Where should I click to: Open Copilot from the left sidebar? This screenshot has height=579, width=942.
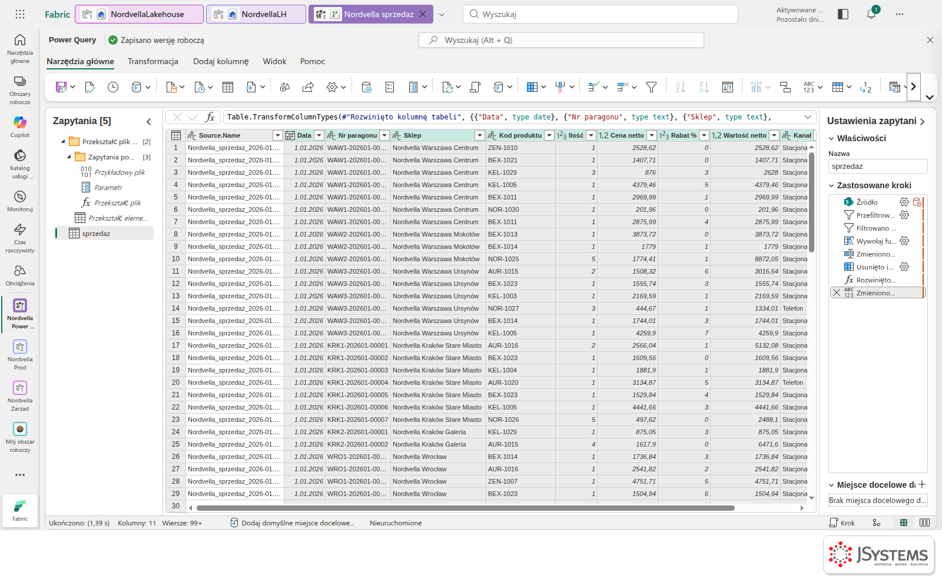click(x=20, y=127)
